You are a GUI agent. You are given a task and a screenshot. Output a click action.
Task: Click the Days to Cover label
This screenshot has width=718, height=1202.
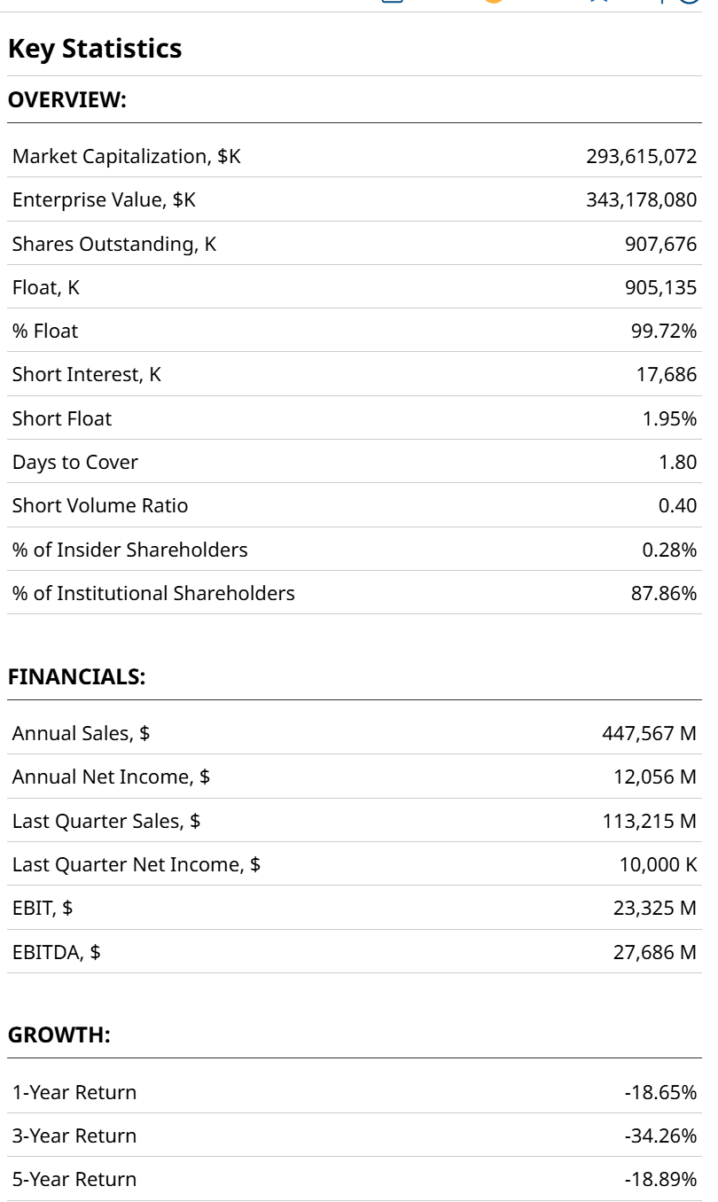75,463
